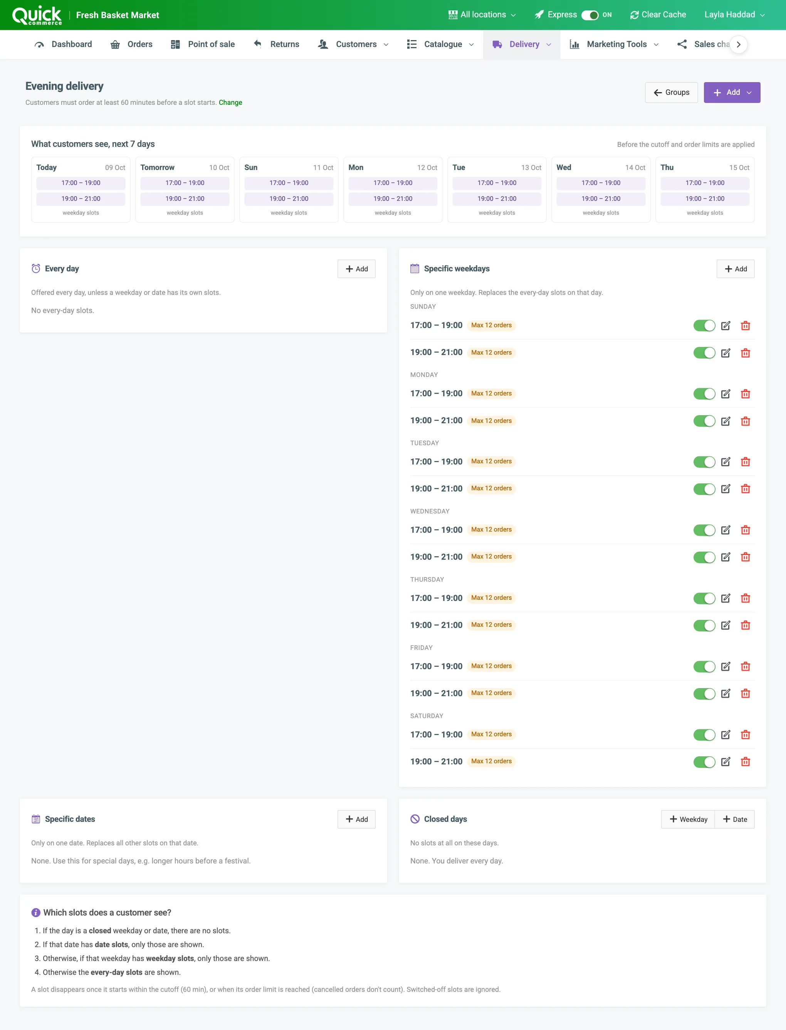Edit the Wednesday 19:00 – 21:00 slot

[725, 557]
